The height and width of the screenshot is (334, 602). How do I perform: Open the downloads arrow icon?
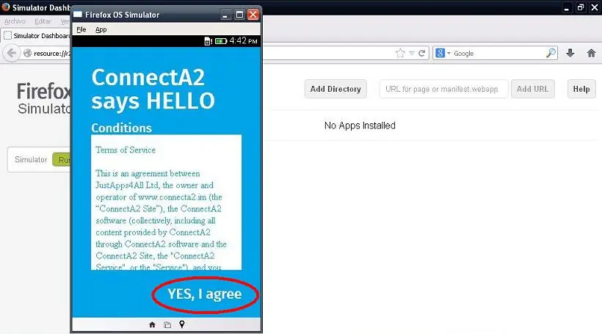click(x=570, y=54)
